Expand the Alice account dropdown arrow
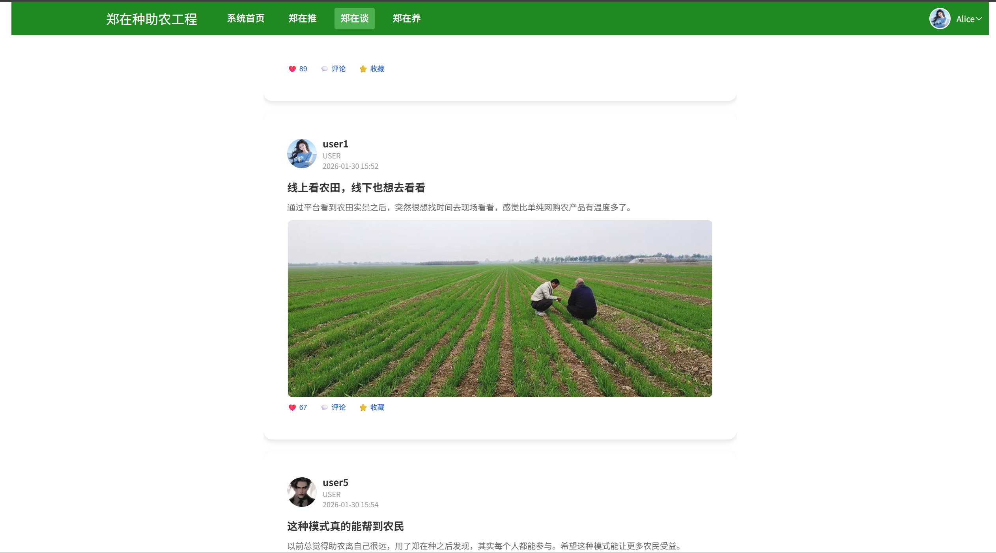996x553 pixels. (x=979, y=19)
